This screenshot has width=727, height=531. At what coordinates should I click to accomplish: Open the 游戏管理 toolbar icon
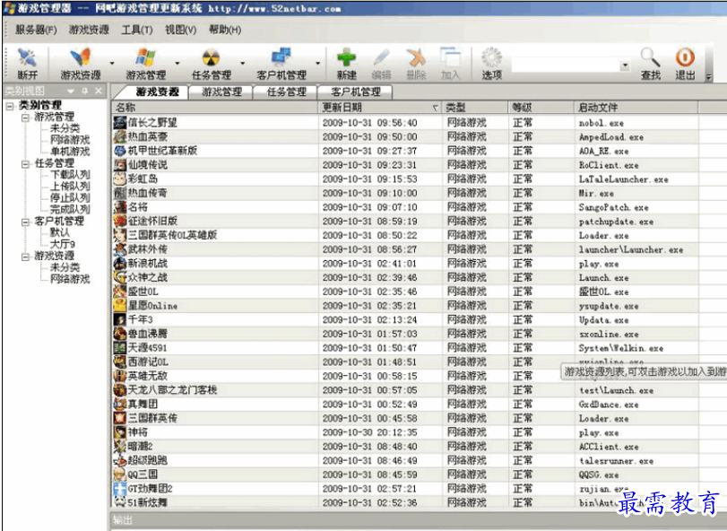(x=145, y=58)
